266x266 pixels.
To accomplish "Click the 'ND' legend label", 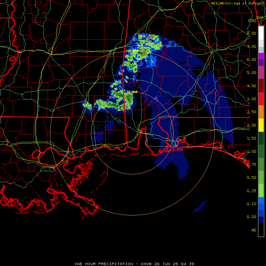I will click(254, 230).
